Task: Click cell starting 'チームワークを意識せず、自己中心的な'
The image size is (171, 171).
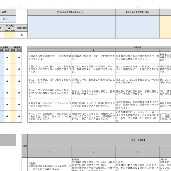Action: pos(50,116)
